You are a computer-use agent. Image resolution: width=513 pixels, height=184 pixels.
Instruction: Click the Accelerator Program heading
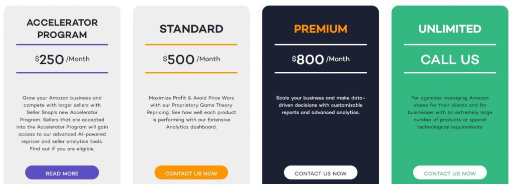point(62,28)
